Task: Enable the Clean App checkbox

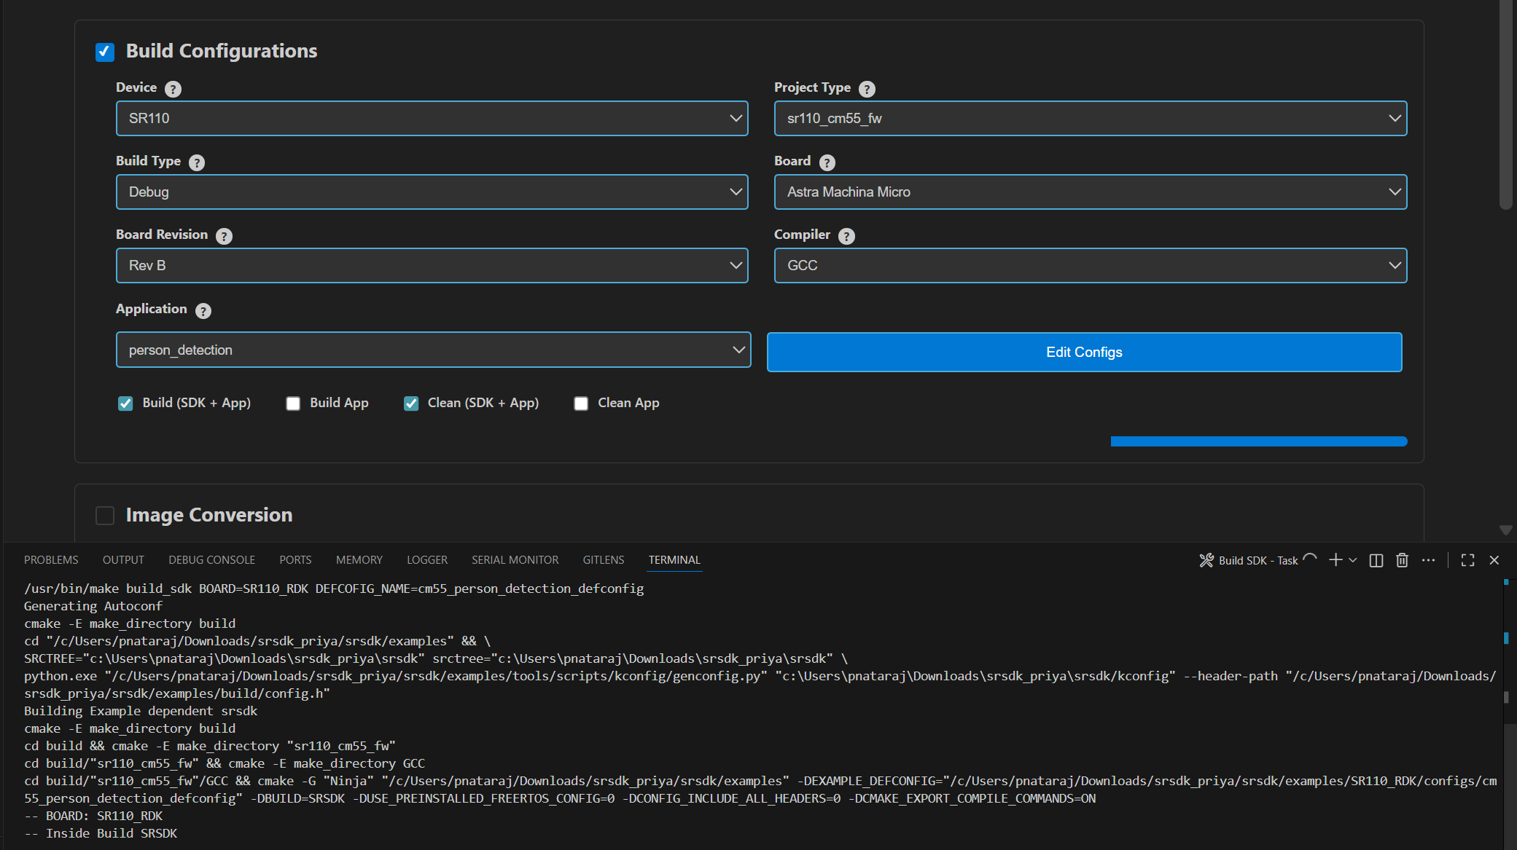Action: [x=581, y=404]
